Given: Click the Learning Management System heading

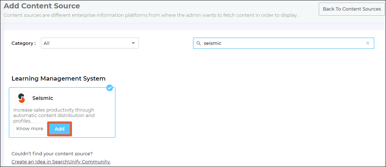Looking at the screenshot, I should point(58,78).
